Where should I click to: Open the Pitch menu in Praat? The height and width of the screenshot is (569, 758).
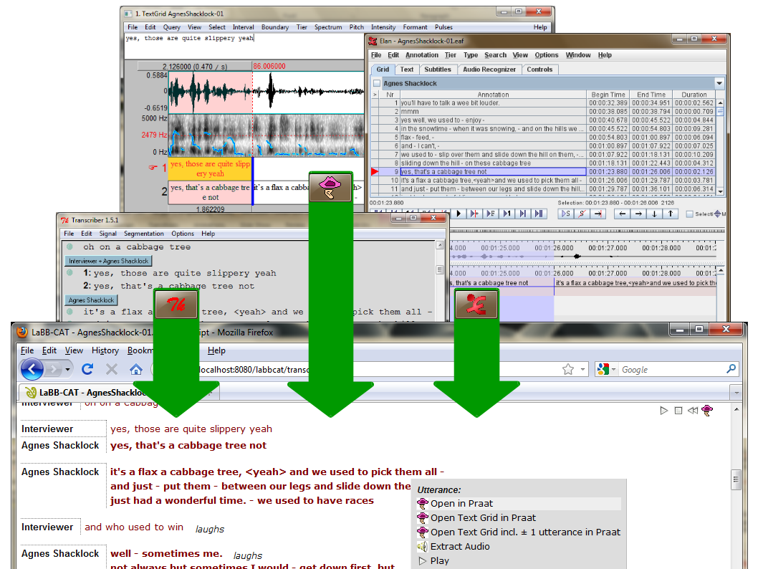pyautogui.click(x=357, y=27)
